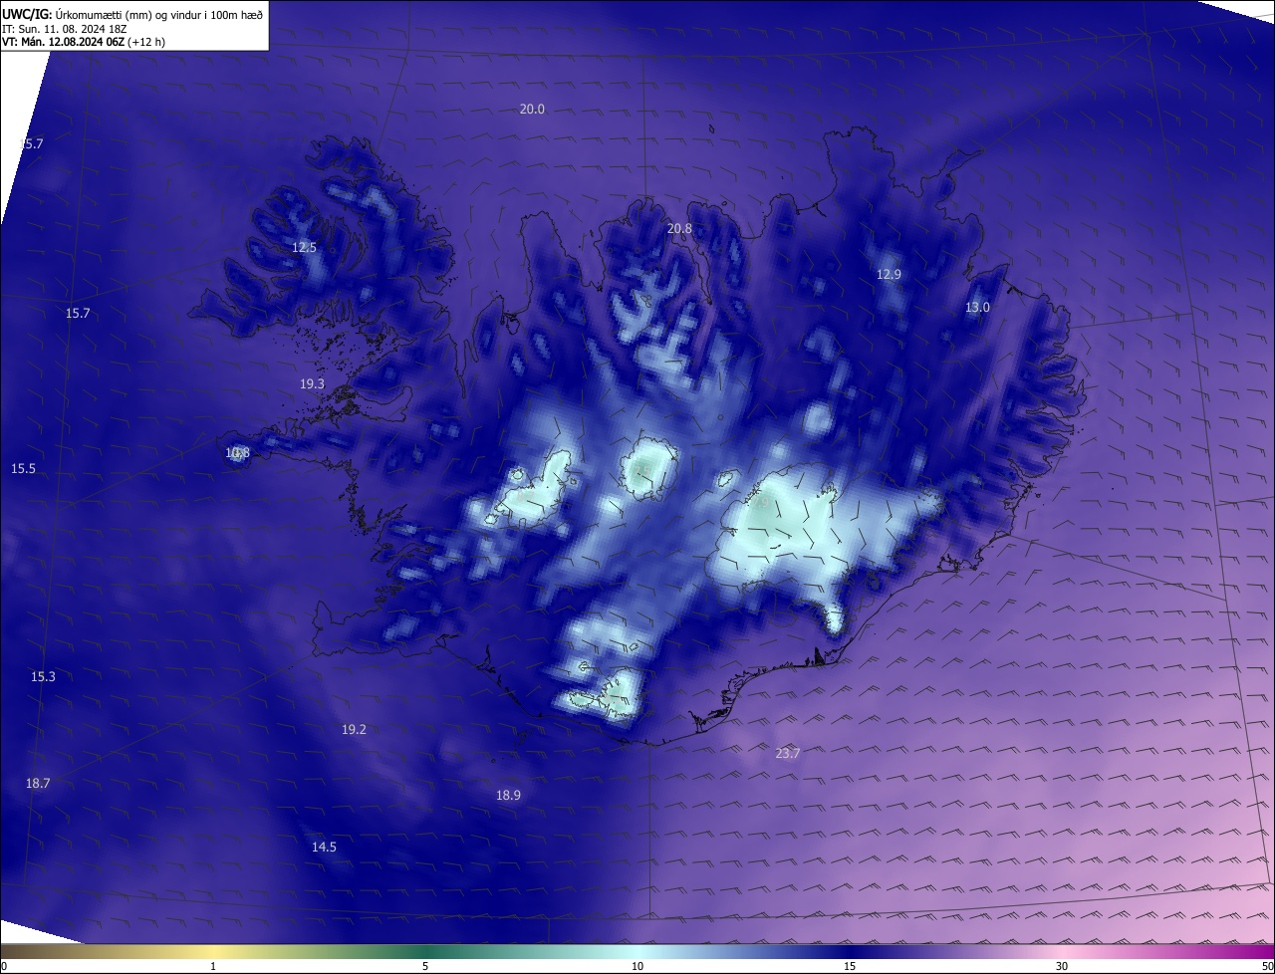Click the 10.8 value on the Snæfellsnes tip
This screenshot has width=1275, height=974.
[237, 452]
